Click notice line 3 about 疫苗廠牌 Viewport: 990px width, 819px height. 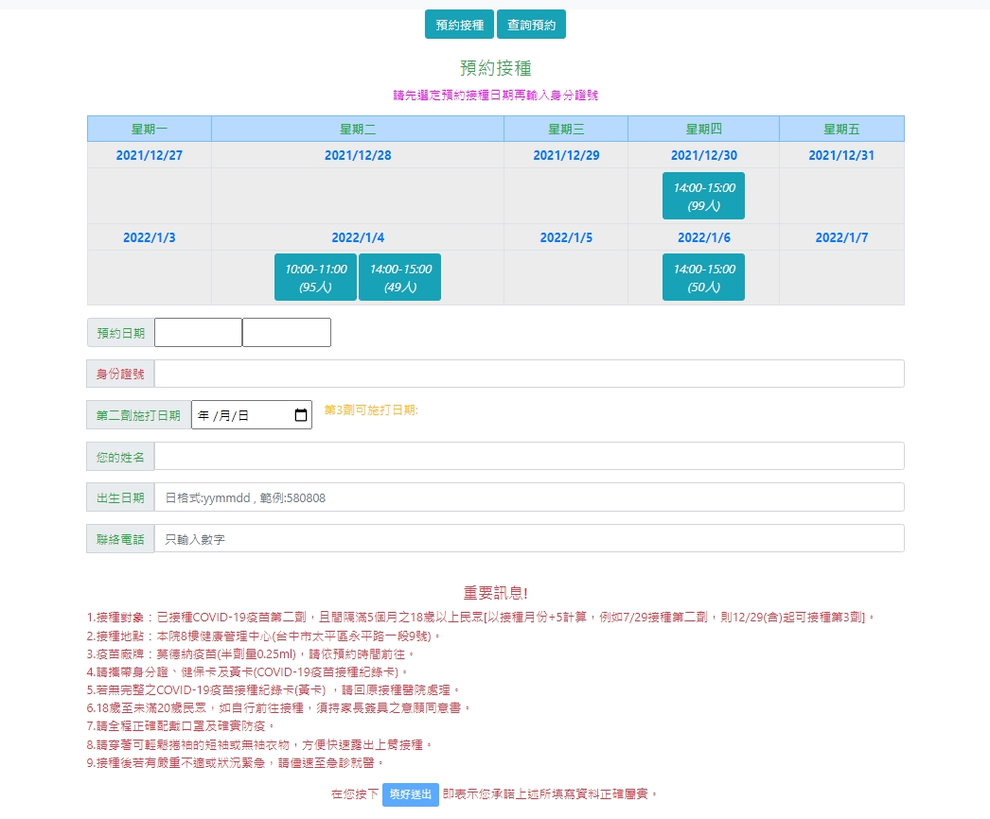click(x=250, y=653)
